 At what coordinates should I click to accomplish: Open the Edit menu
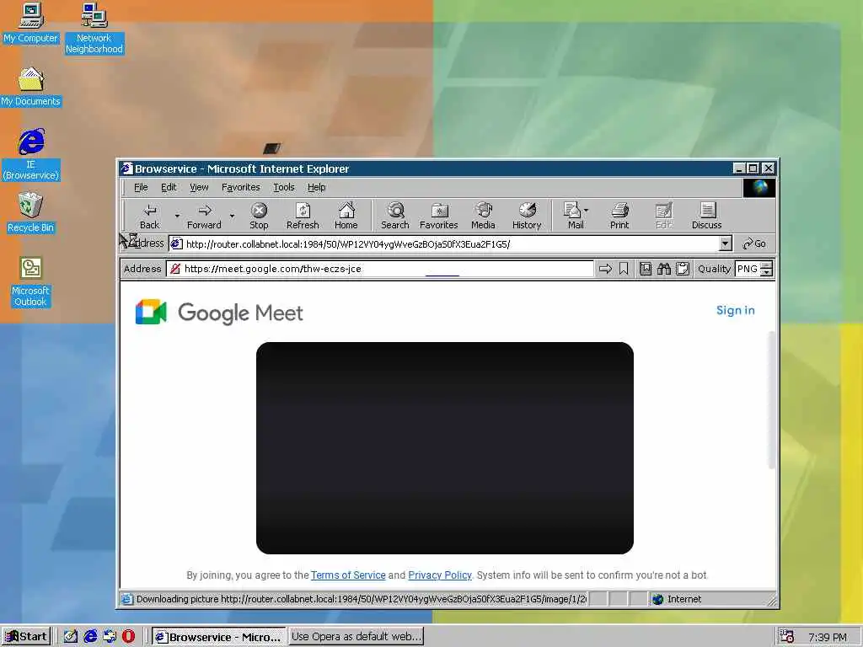tap(169, 187)
